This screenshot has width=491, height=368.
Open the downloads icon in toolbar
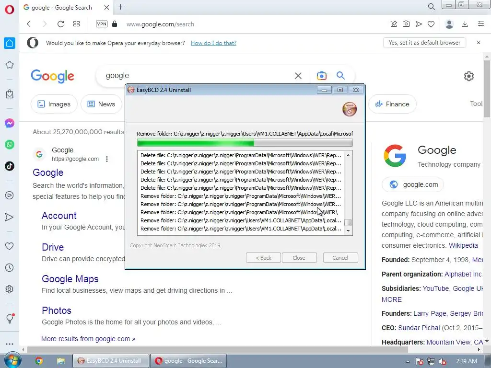[x=465, y=24]
